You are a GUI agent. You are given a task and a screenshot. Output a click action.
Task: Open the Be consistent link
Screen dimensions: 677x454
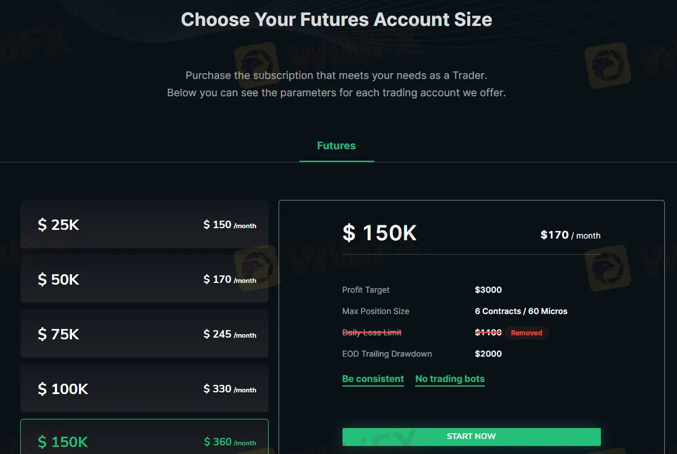(373, 379)
